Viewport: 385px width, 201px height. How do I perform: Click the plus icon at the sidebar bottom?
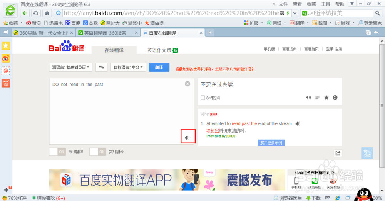point(6,190)
